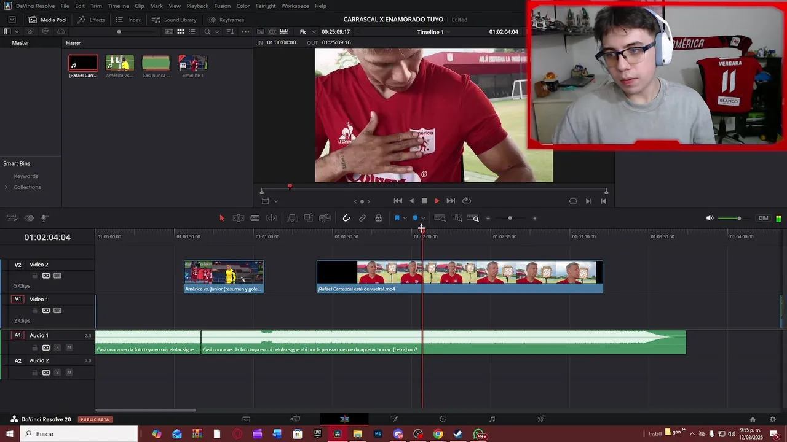Screen dimensions: 787x442
Task: Click media pool search magnifier icon
Action: pyautogui.click(x=207, y=31)
